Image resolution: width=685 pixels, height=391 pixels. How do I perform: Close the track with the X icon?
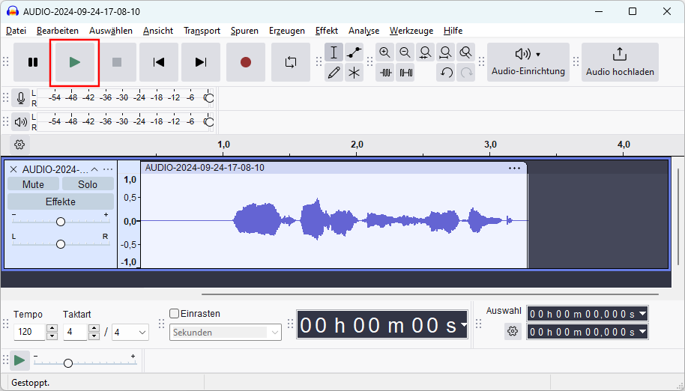click(x=13, y=169)
